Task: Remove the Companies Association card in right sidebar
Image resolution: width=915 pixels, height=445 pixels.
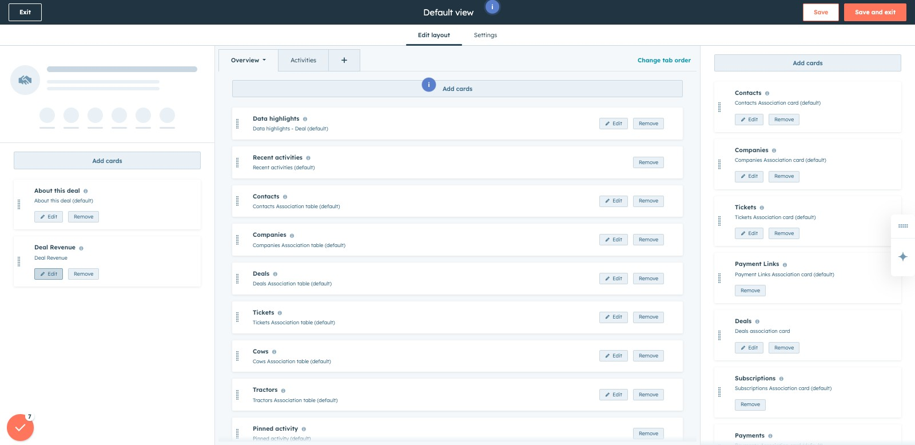Action: click(x=784, y=176)
